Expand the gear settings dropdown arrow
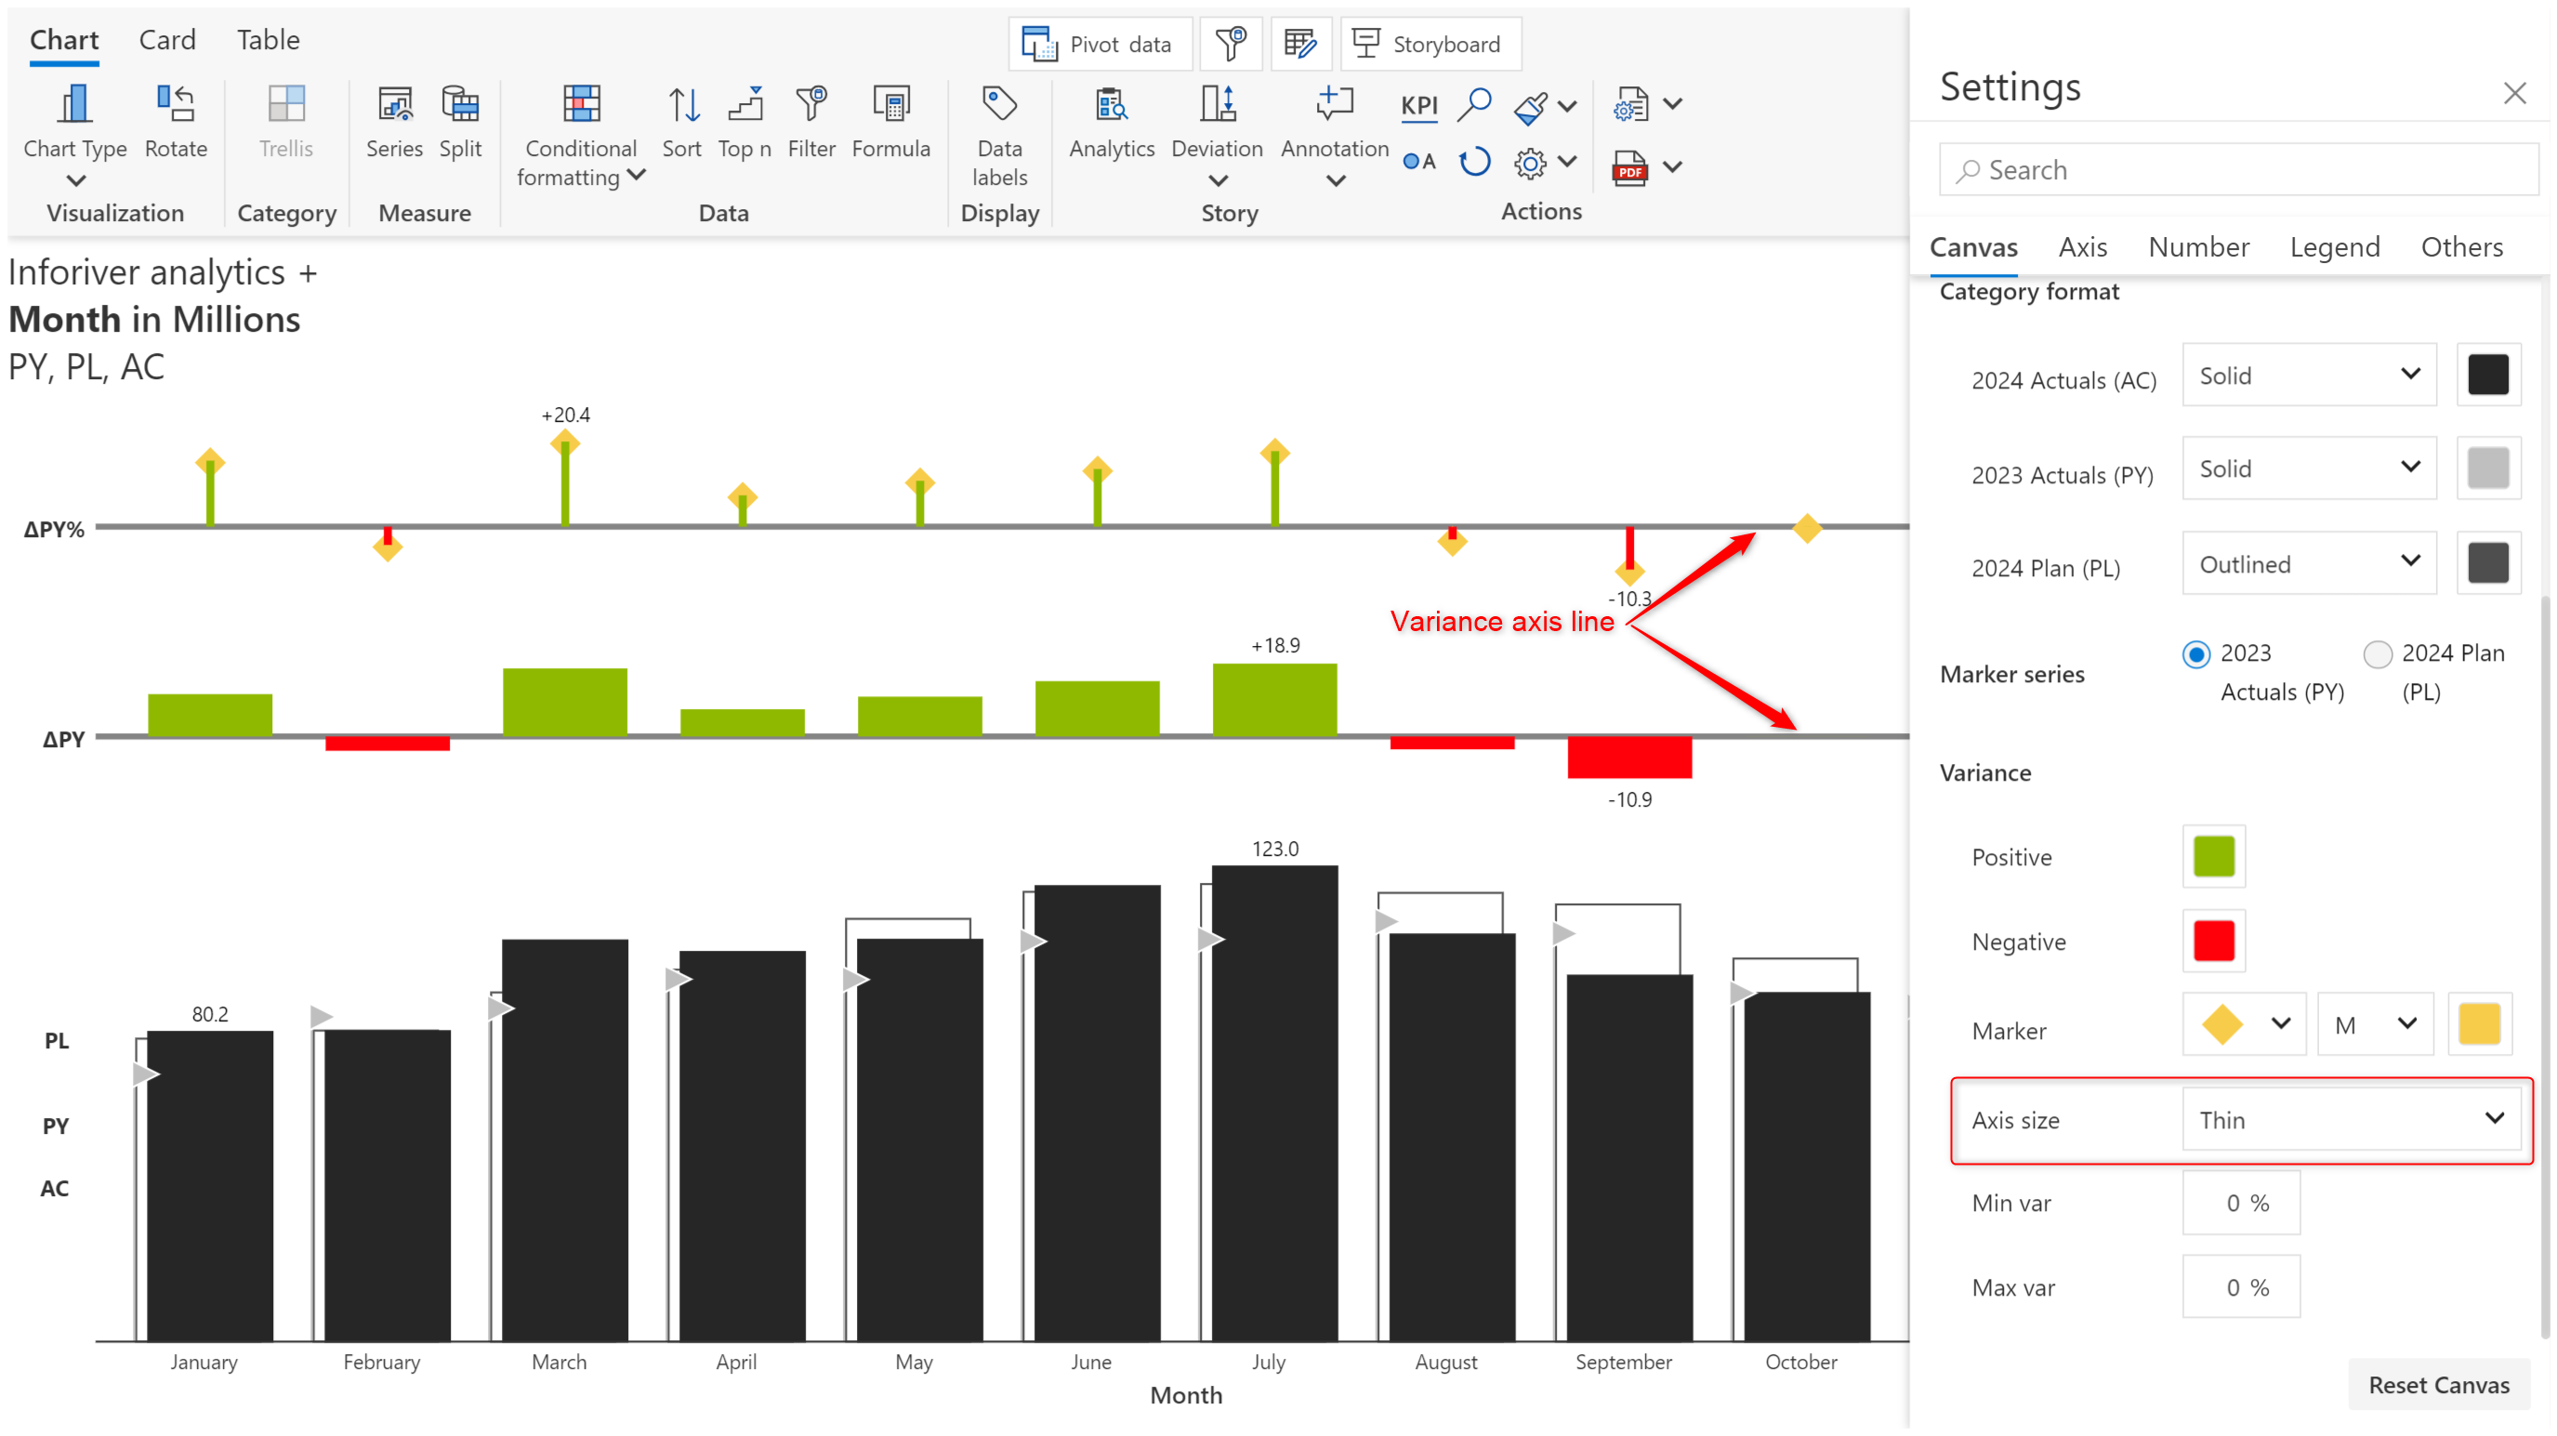The width and height of the screenshot is (2557, 1436). pyautogui.click(x=1567, y=162)
